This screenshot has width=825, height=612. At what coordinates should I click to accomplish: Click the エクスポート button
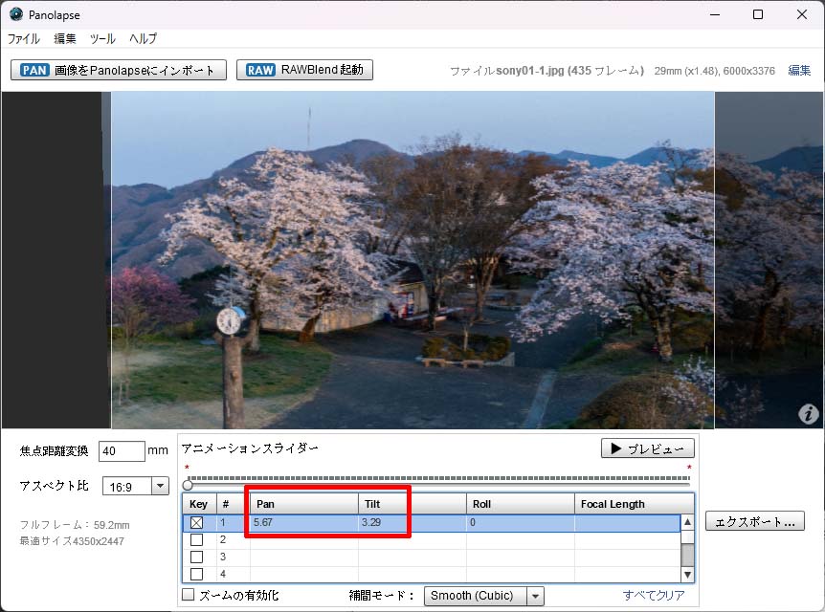(754, 521)
